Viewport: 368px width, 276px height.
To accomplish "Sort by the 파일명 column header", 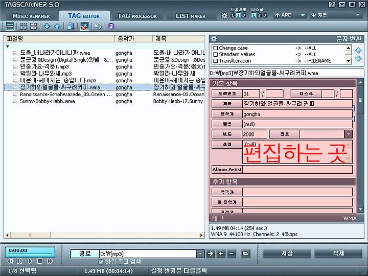I will 59,39.
